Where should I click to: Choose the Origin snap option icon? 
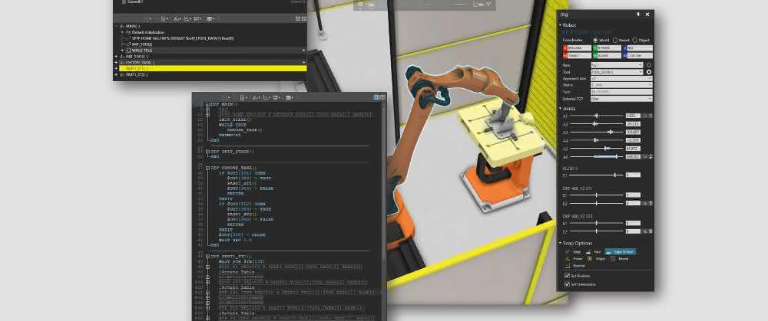[x=590, y=258]
